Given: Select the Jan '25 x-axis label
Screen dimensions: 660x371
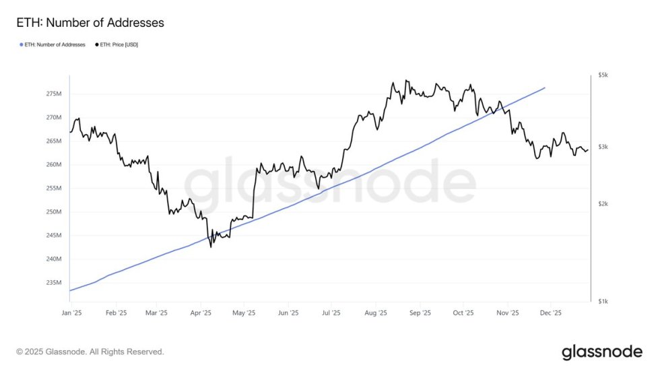Looking at the screenshot, I should pyautogui.click(x=71, y=313).
